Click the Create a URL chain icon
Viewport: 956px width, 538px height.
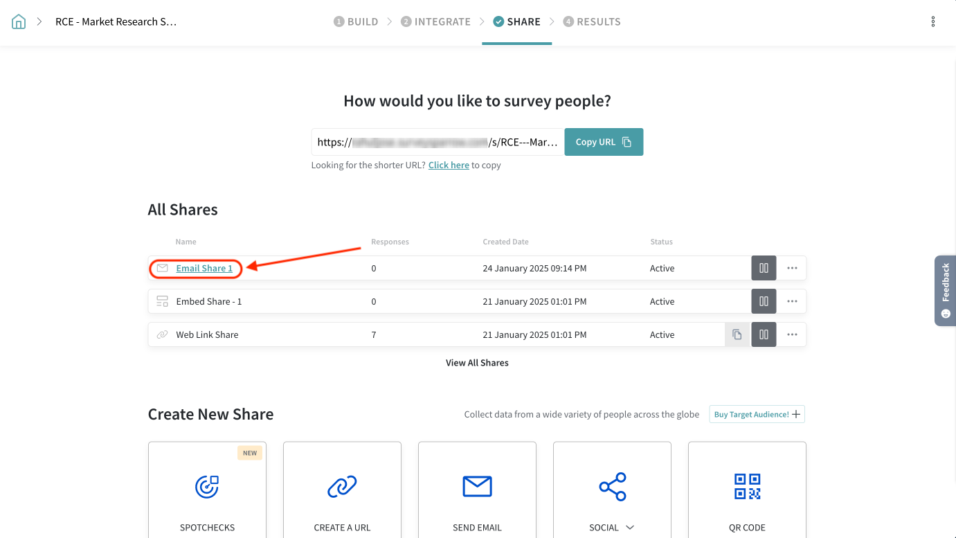tap(342, 487)
